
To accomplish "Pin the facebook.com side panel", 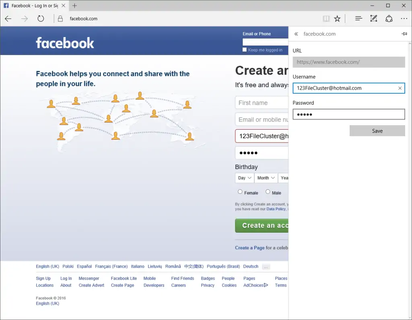I will click(404, 34).
